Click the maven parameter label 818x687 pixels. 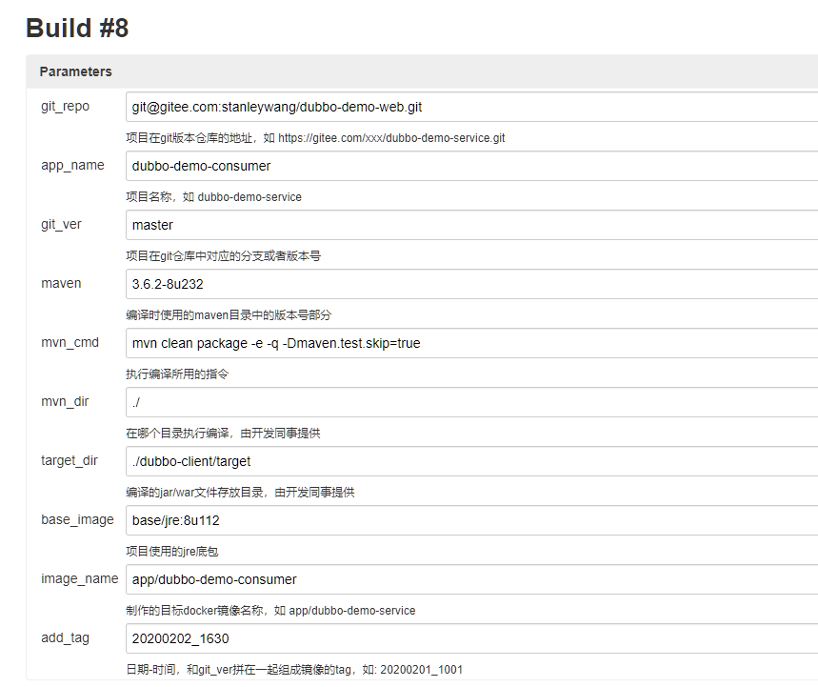point(61,283)
